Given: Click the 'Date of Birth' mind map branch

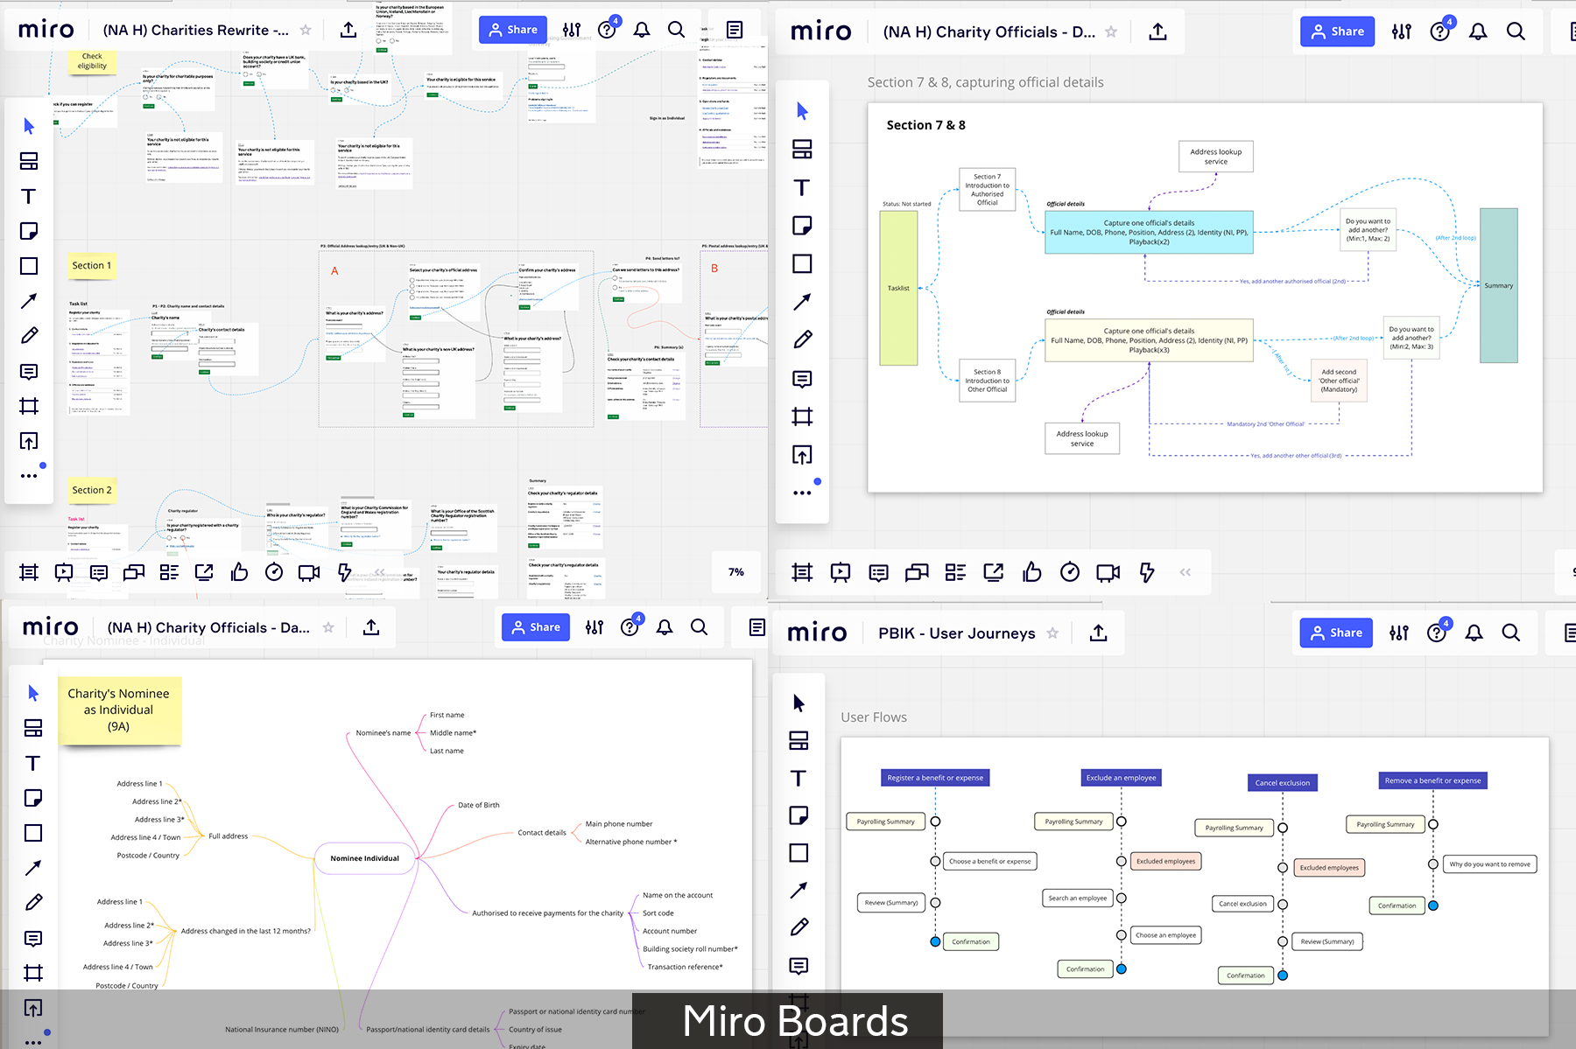Looking at the screenshot, I should [x=479, y=805].
